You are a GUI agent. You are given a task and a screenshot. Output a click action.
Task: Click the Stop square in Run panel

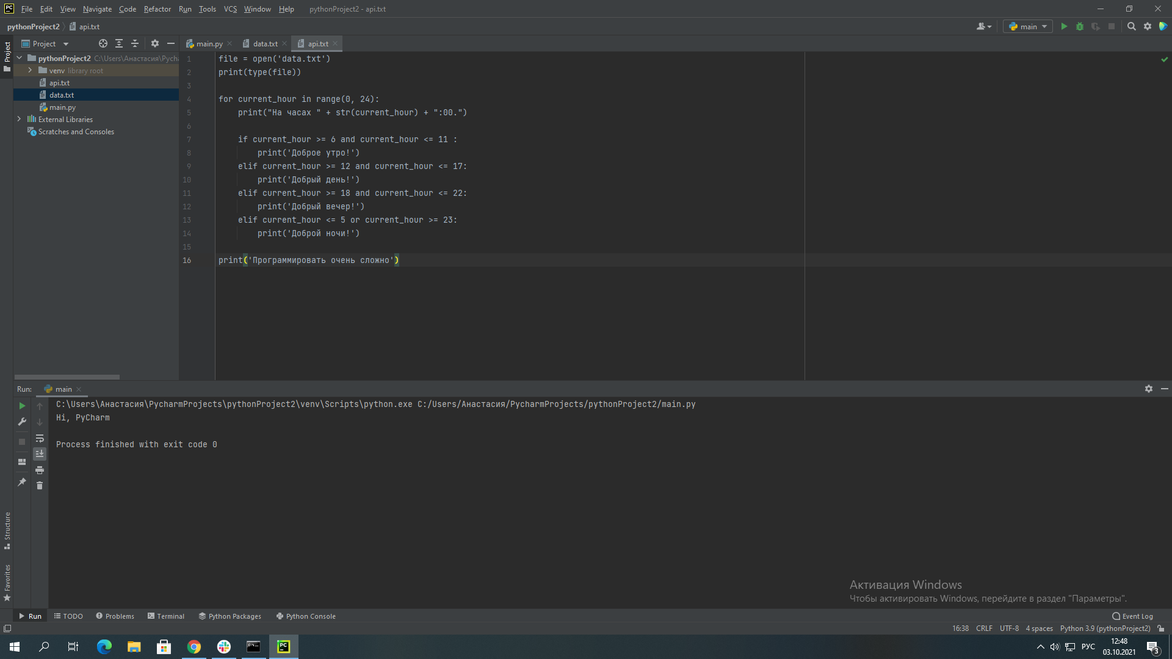(x=22, y=442)
